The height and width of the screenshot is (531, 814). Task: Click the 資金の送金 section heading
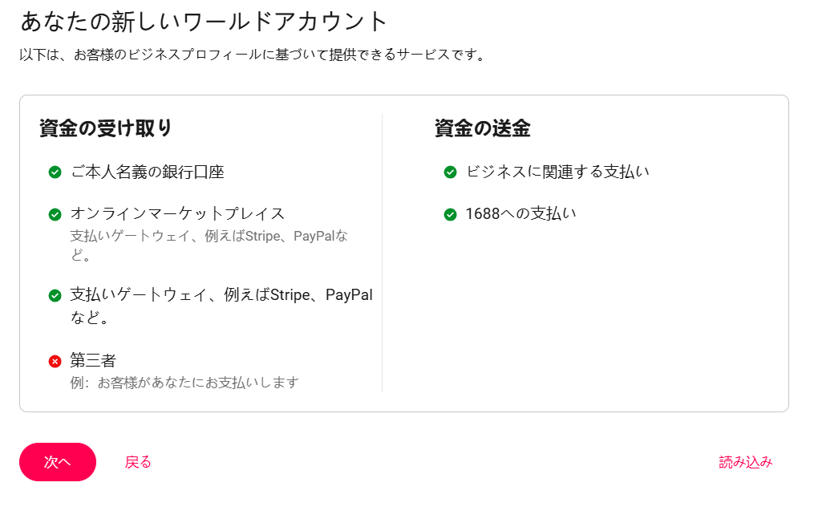pyautogui.click(x=482, y=128)
